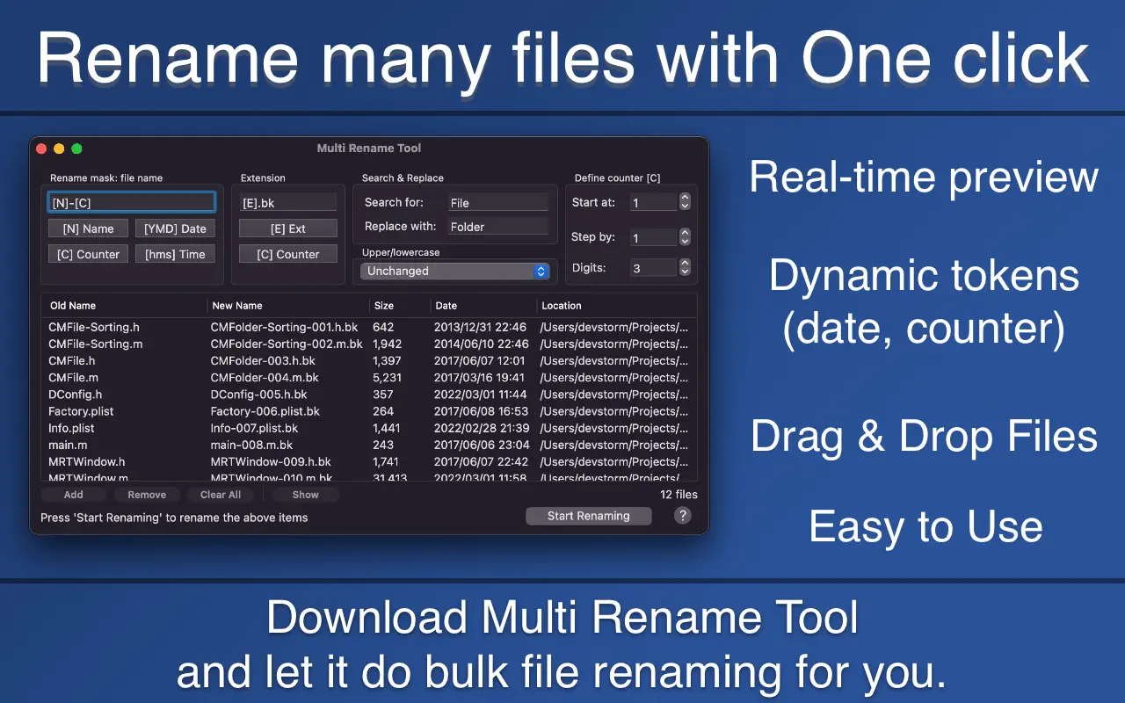Click the help question mark button
This screenshot has width=1125, height=703.
point(682,516)
